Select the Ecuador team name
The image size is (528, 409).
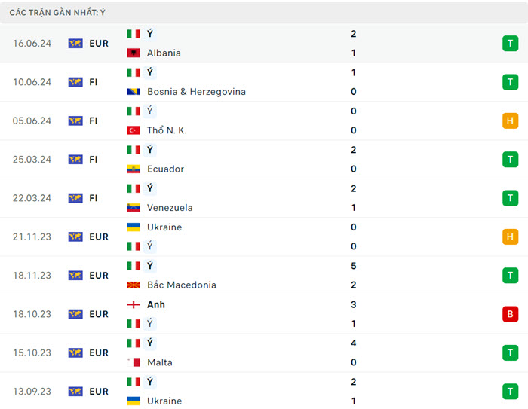165,169
